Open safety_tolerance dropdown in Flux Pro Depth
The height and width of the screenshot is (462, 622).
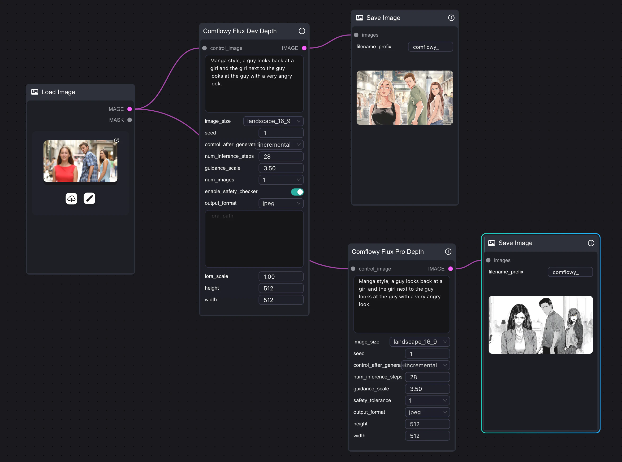[x=427, y=400]
